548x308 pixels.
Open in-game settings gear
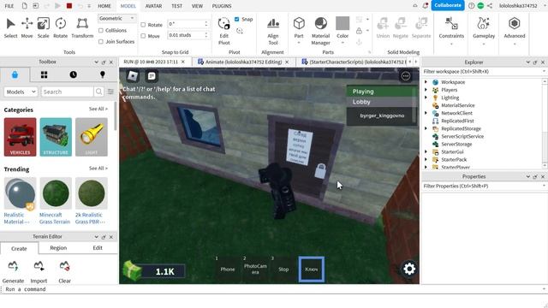tap(409, 269)
